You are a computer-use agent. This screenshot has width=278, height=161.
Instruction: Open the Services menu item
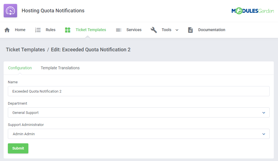point(134,30)
